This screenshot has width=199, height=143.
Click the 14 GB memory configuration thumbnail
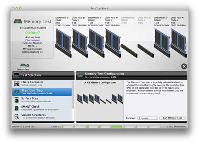pos(100,99)
